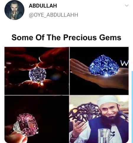The height and width of the screenshot is (143, 133).
Task: Click the W watermark on blue gem image
Action: click(125, 63)
